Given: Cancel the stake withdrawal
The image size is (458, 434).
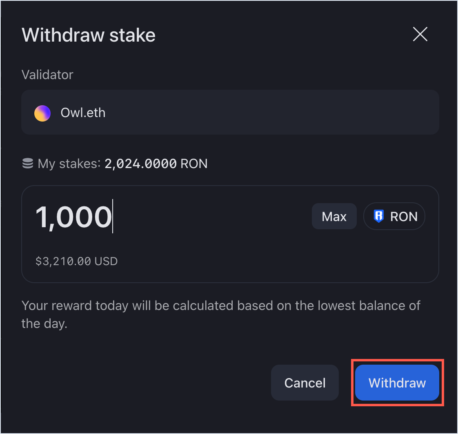Looking at the screenshot, I should pyautogui.click(x=305, y=383).
